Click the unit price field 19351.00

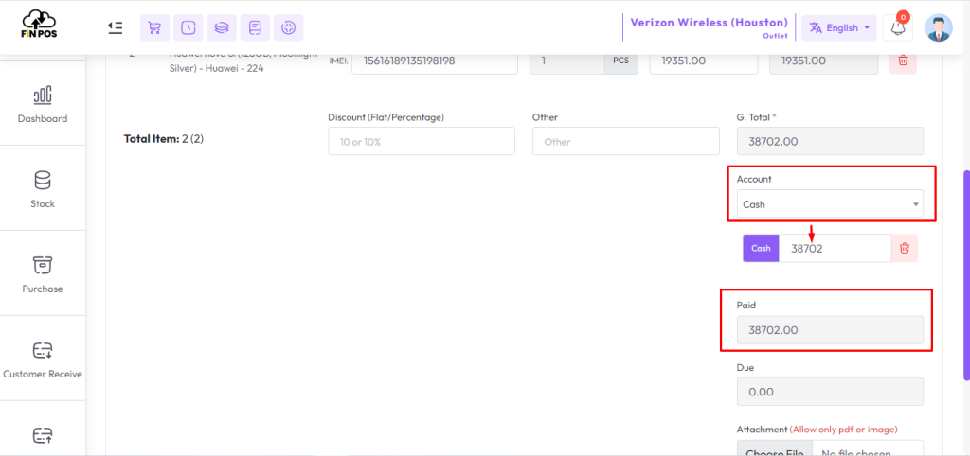(x=704, y=61)
